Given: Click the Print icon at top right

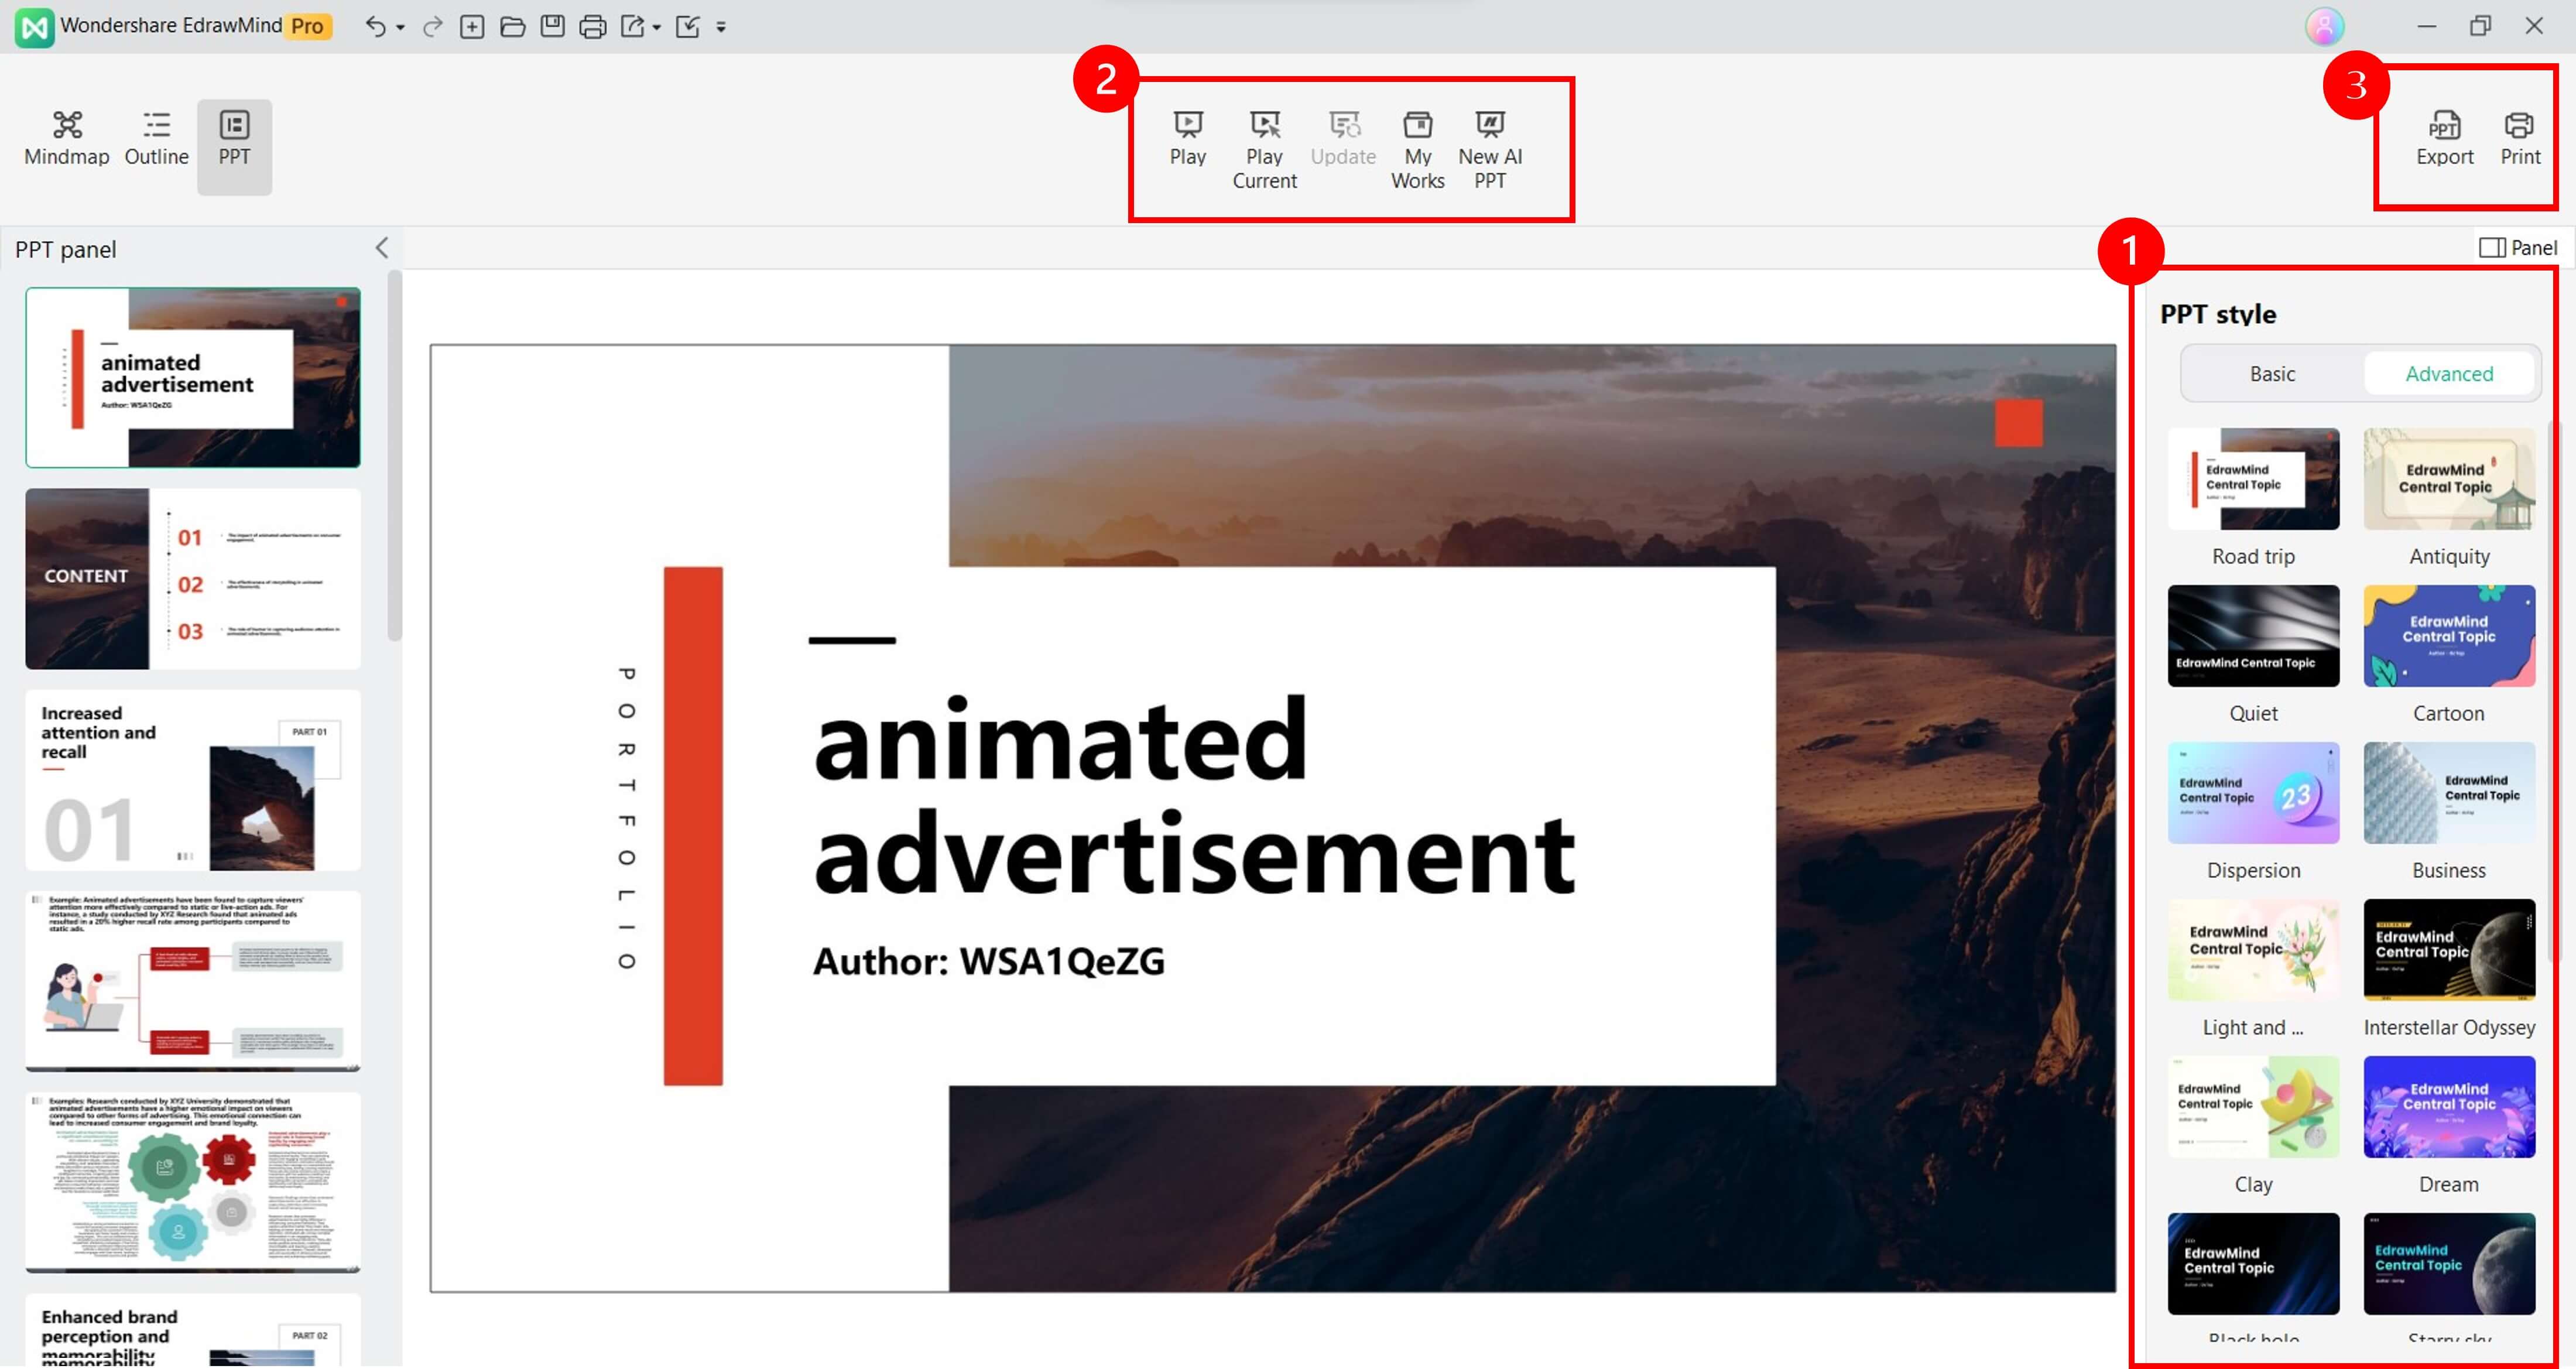Looking at the screenshot, I should pos(2519,126).
